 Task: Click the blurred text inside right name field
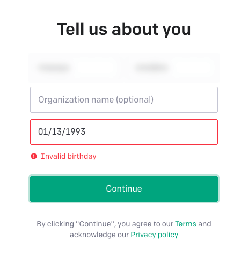(x=152, y=68)
